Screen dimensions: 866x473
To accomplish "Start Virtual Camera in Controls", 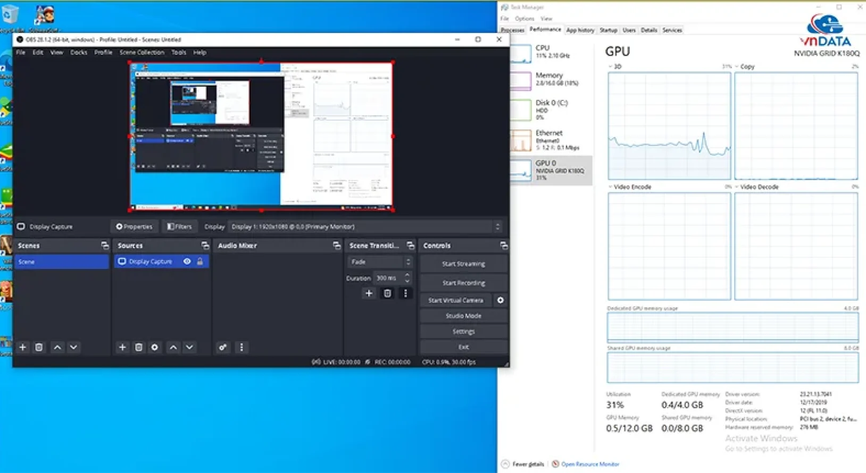I will point(456,300).
